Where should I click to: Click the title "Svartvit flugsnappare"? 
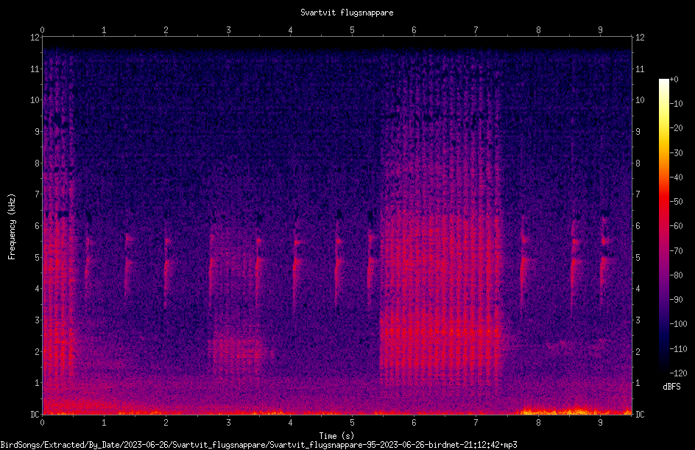pyautogui.click(x=347, y=13)
